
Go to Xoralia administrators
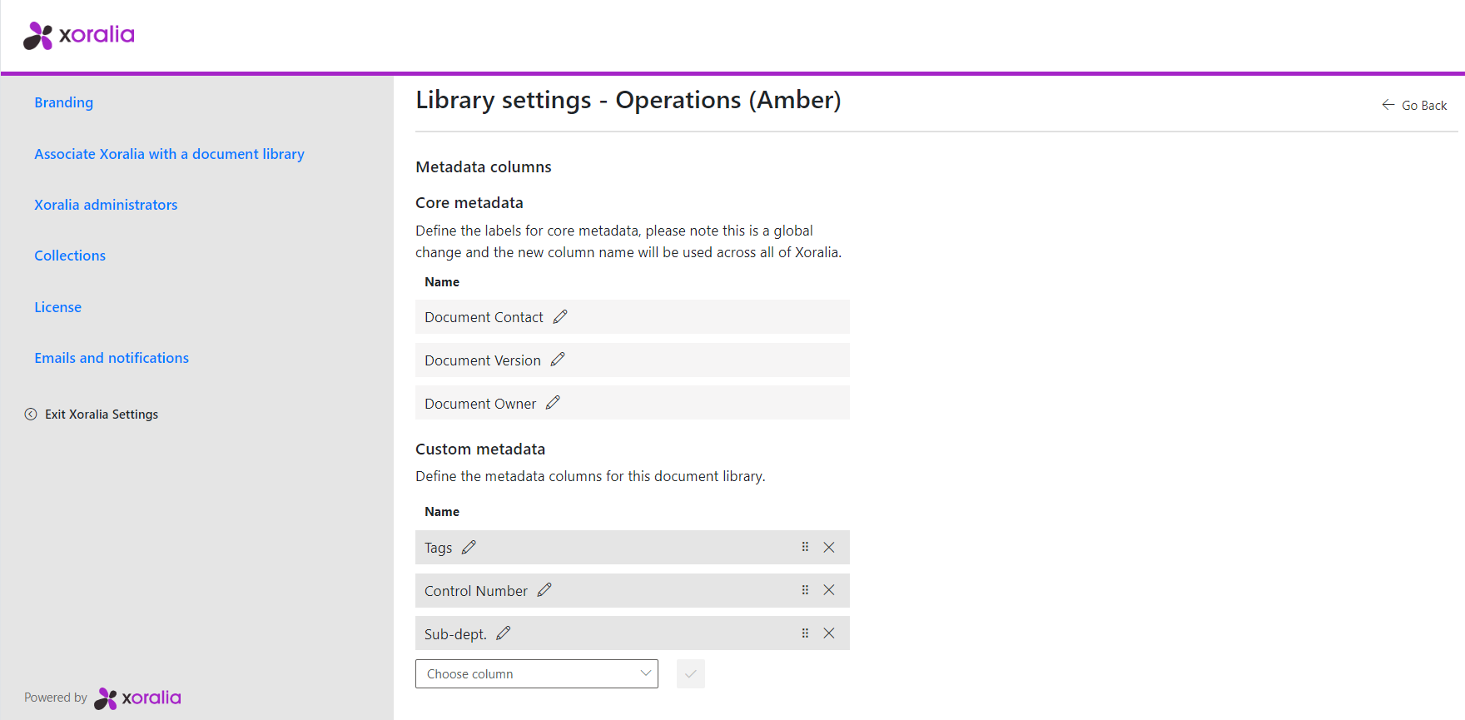click(106, 205)
